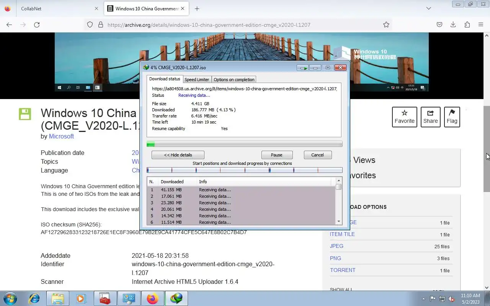Open Windows Explorer folder taskbar icon
This screenshot has height=306, width=490.
coord(58,298)
